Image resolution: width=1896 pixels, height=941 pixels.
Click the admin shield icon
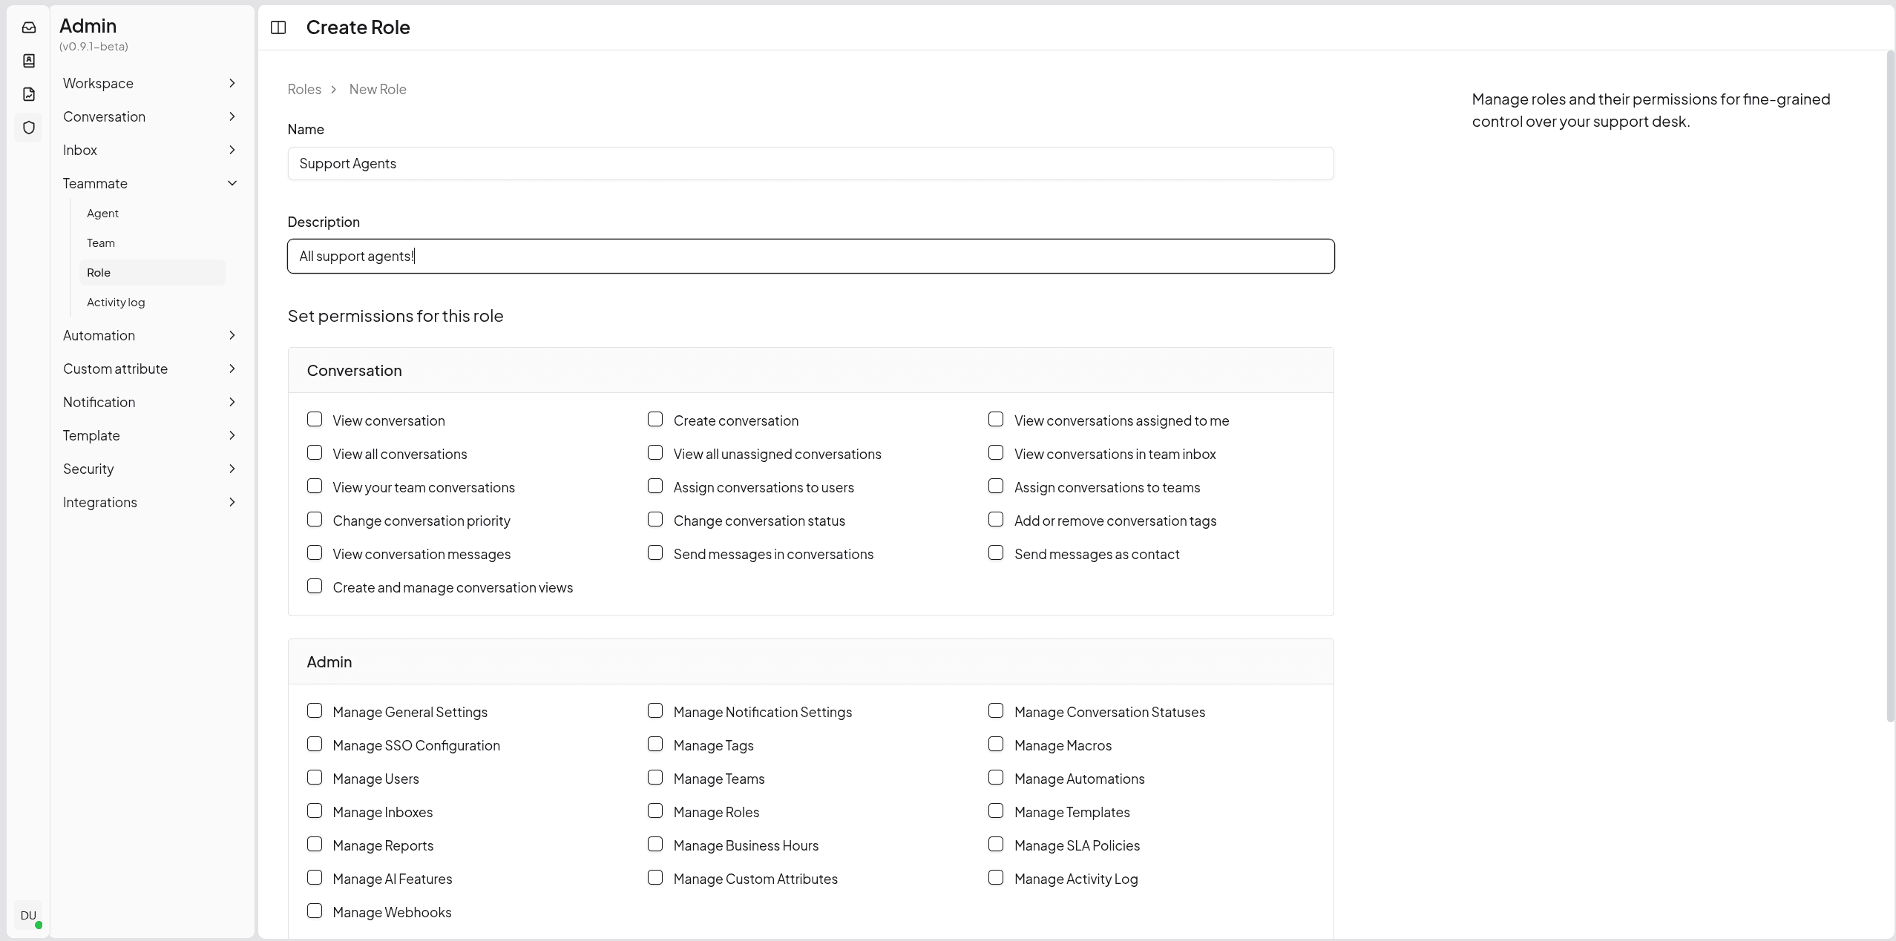29,128
